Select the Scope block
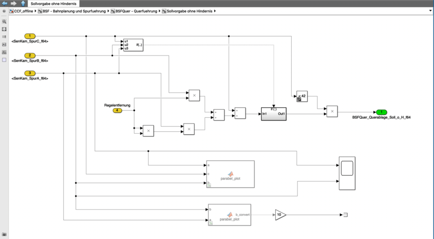Screen dimensions: 434x239 click(x=347, y=172)
